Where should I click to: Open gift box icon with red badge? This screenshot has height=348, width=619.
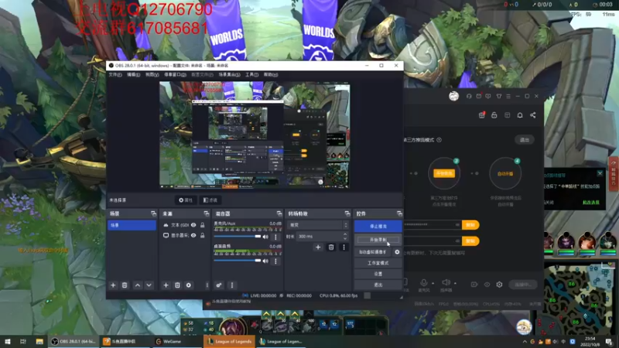(481, 114)
